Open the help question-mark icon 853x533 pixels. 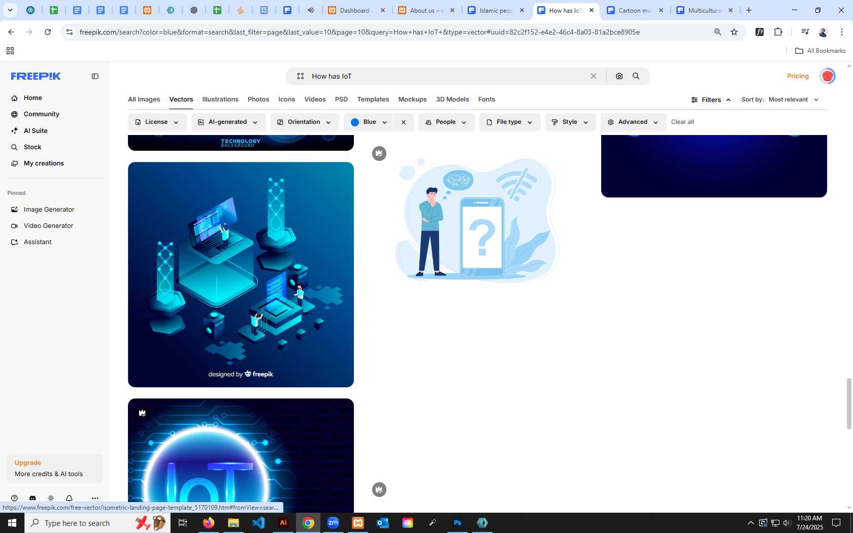coord(14,498)
